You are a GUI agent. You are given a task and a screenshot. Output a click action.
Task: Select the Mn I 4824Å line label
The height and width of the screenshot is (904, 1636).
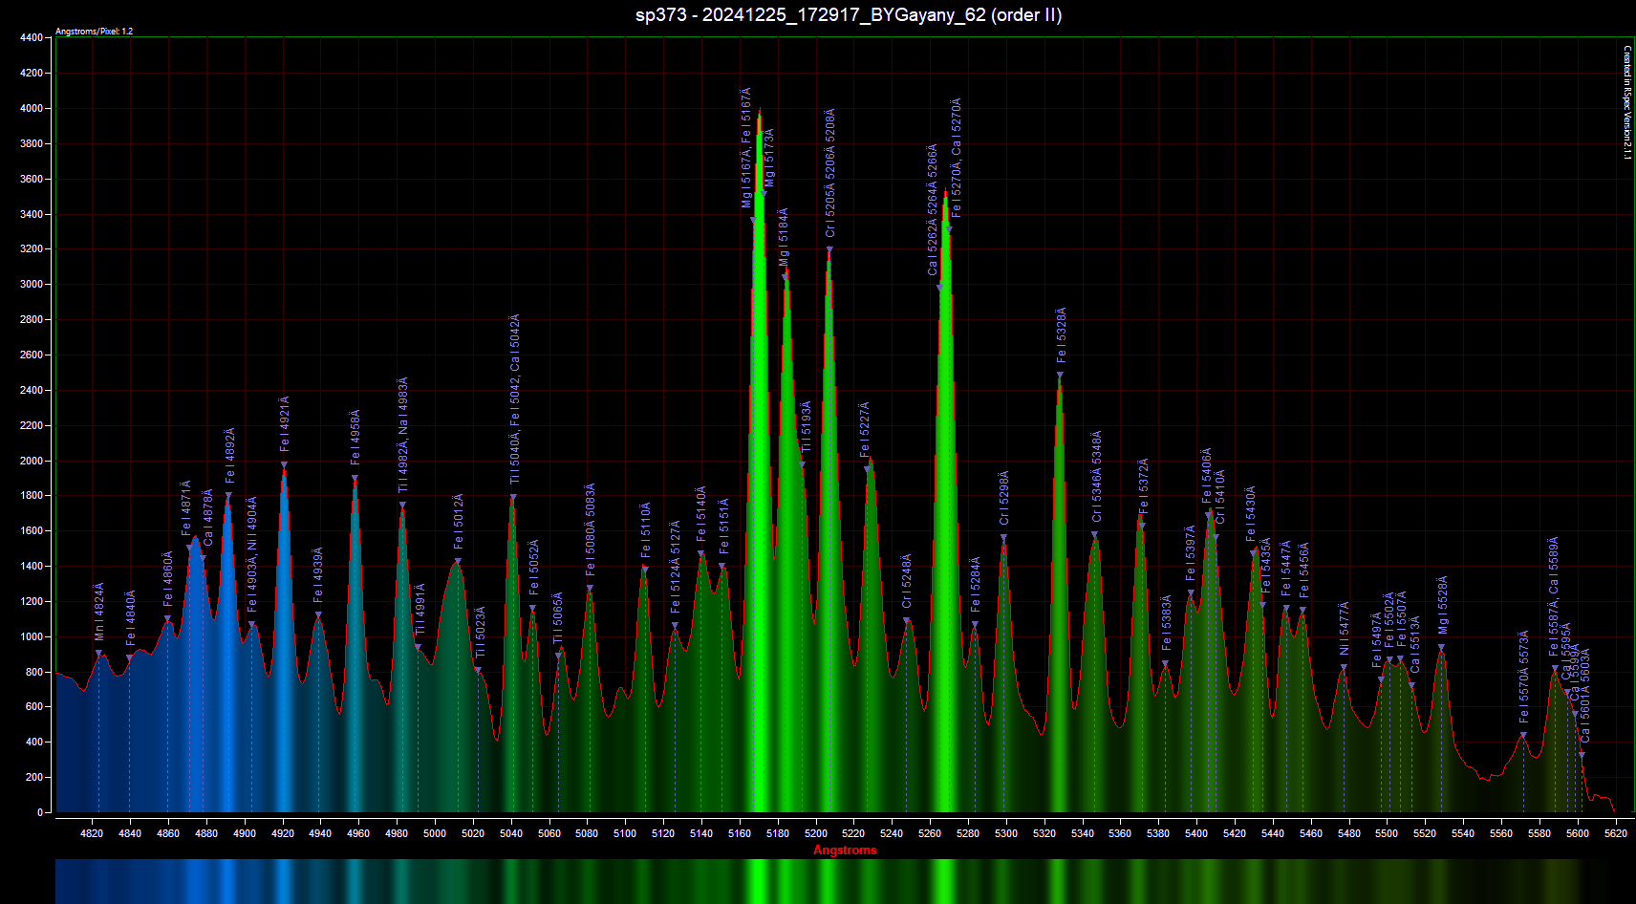coord(98,613)
